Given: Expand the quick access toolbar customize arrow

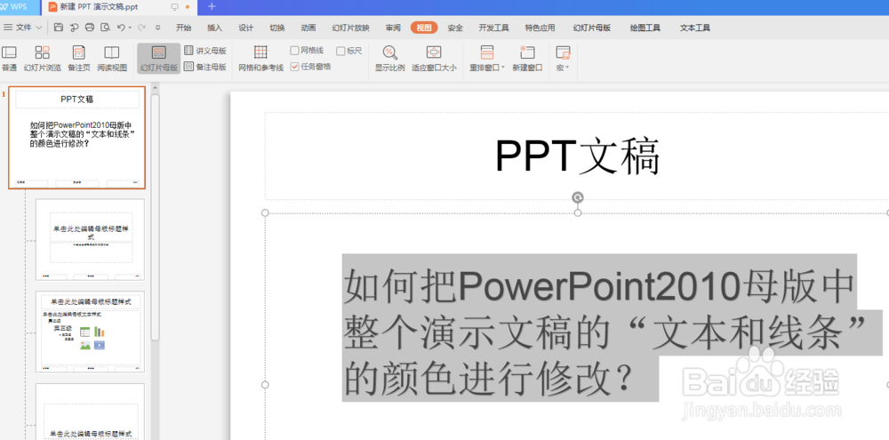Looking at the screenshot, I should click(157, 28).
